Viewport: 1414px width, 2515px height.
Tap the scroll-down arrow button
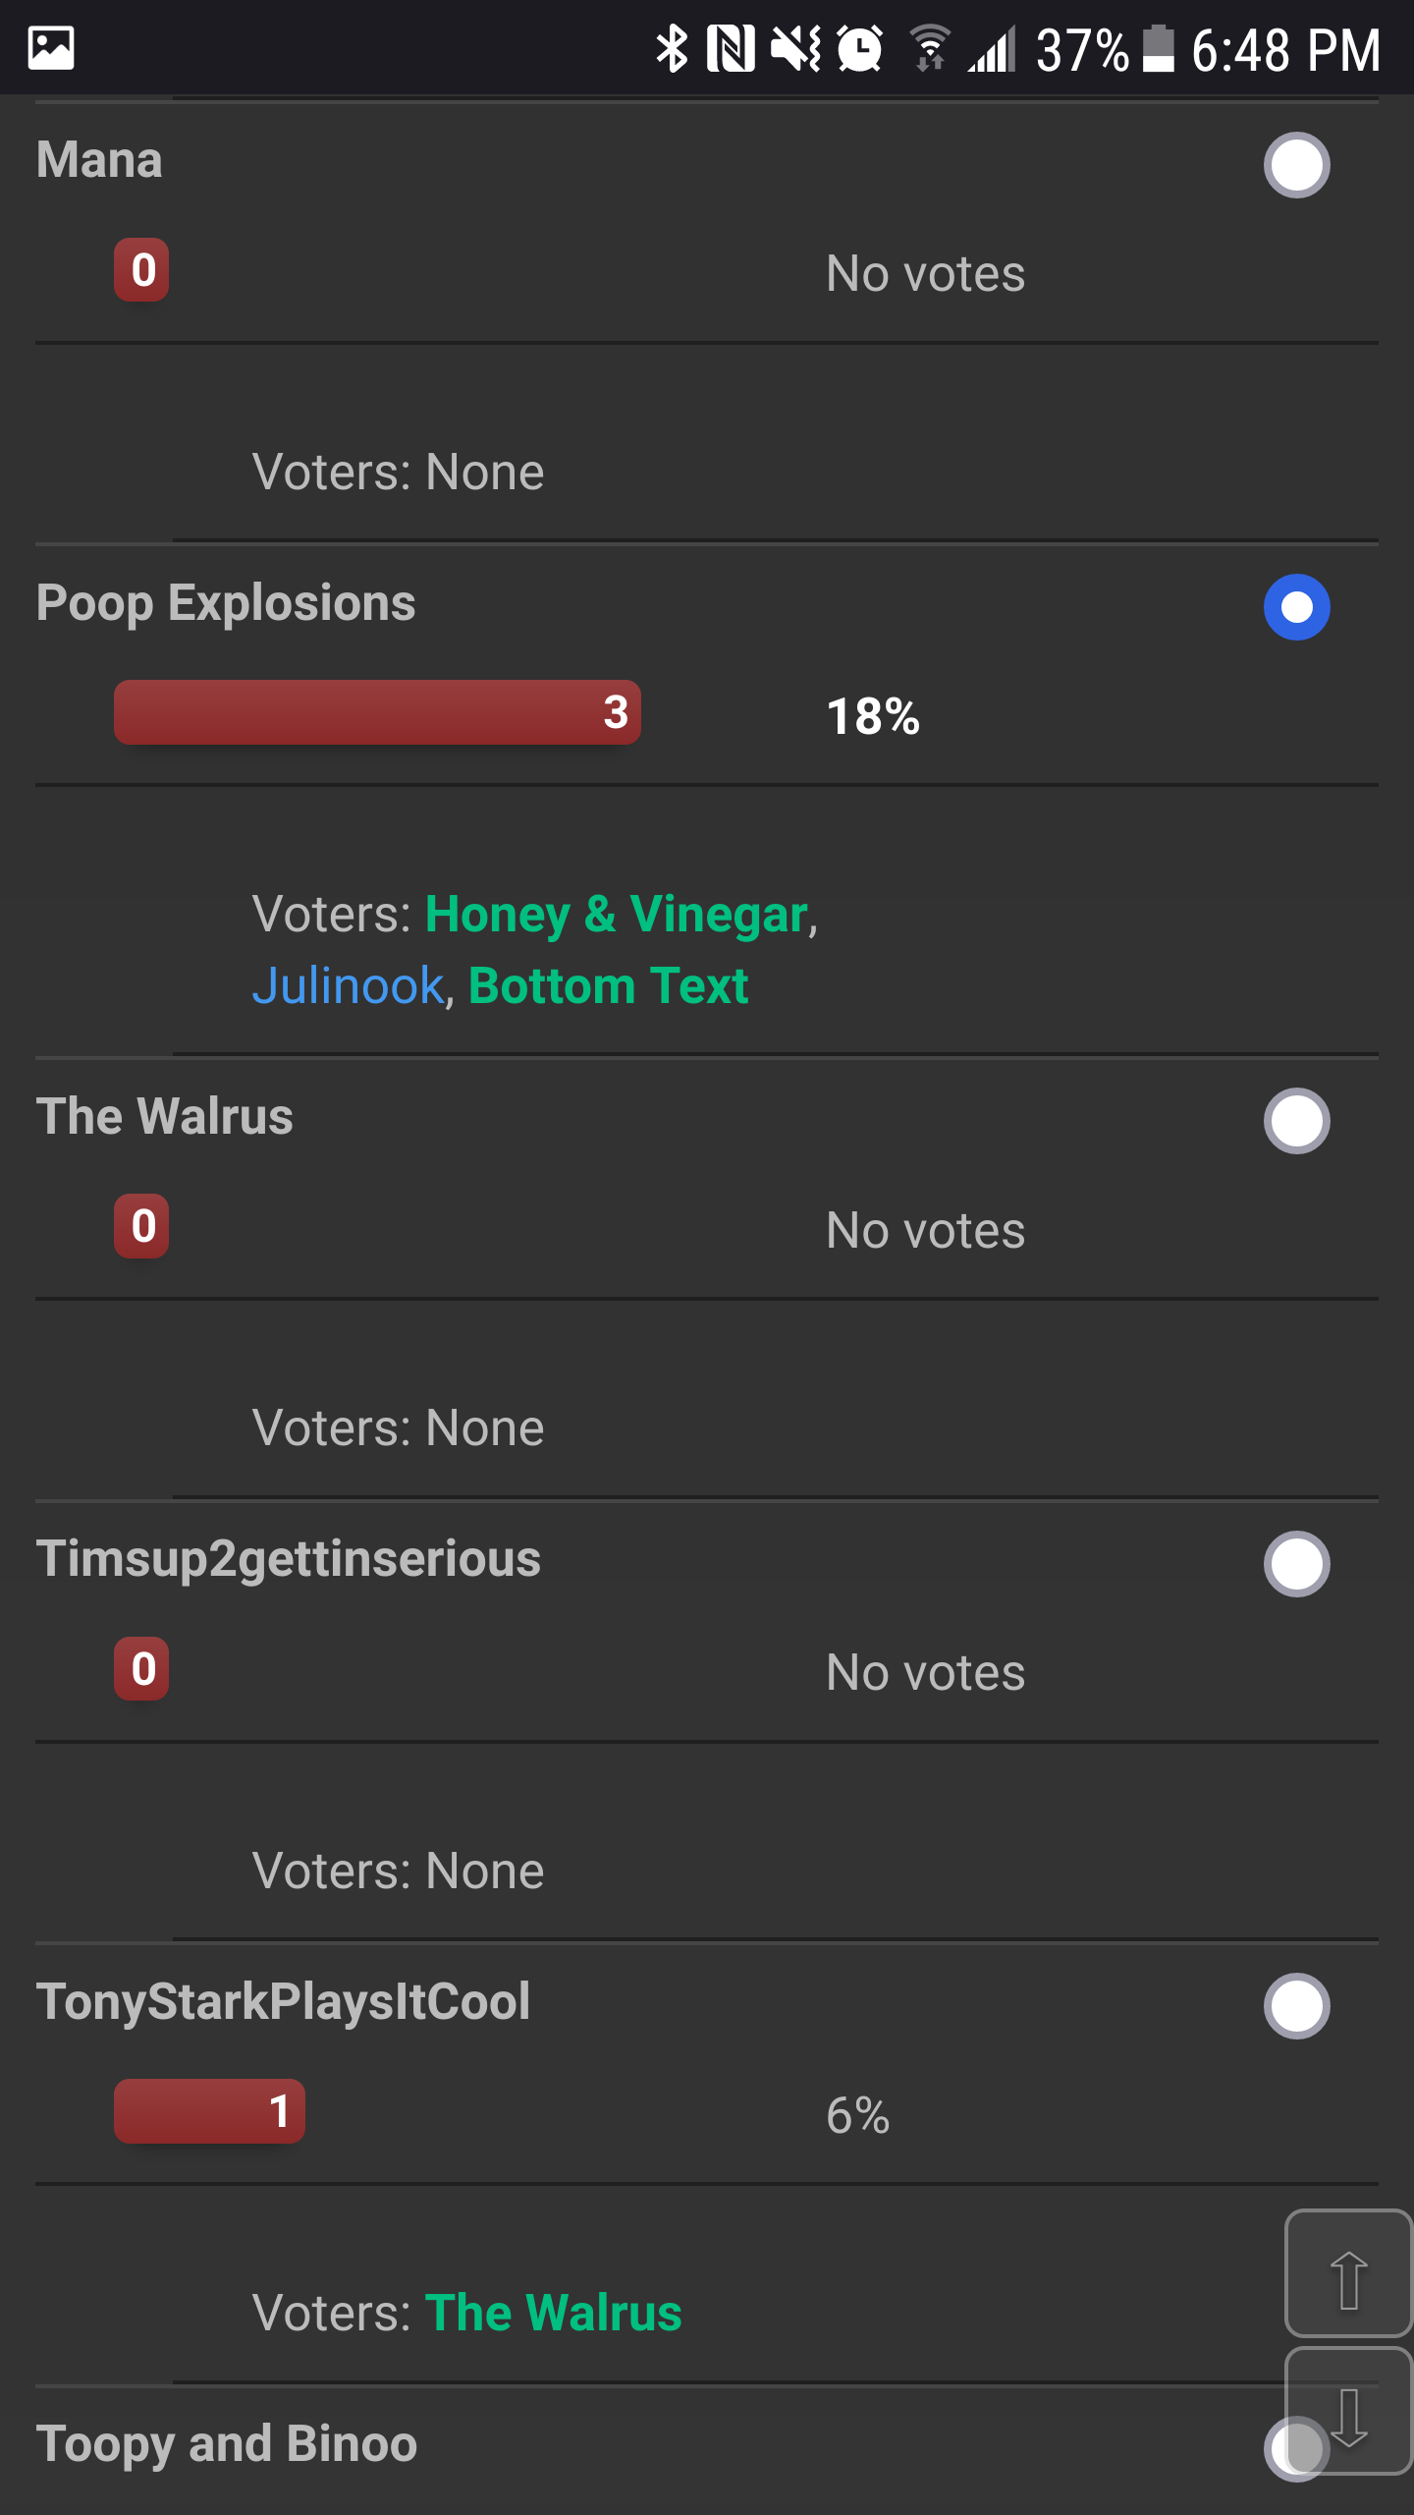pos(1349,2410)
